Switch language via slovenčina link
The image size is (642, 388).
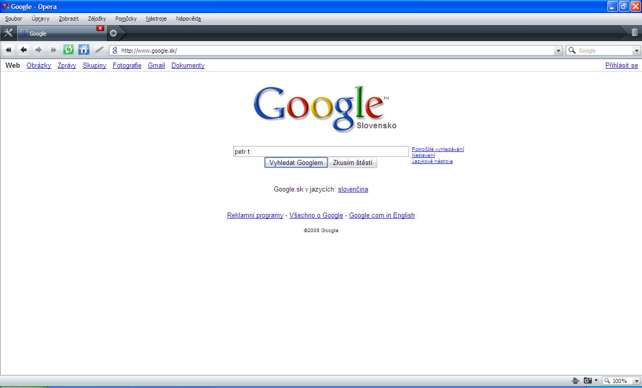353,189
